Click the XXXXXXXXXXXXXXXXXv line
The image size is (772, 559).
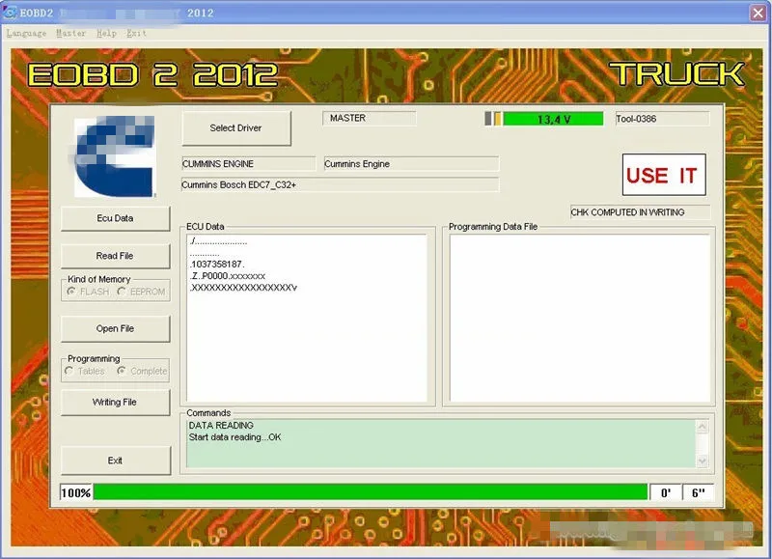click(244, 288)
